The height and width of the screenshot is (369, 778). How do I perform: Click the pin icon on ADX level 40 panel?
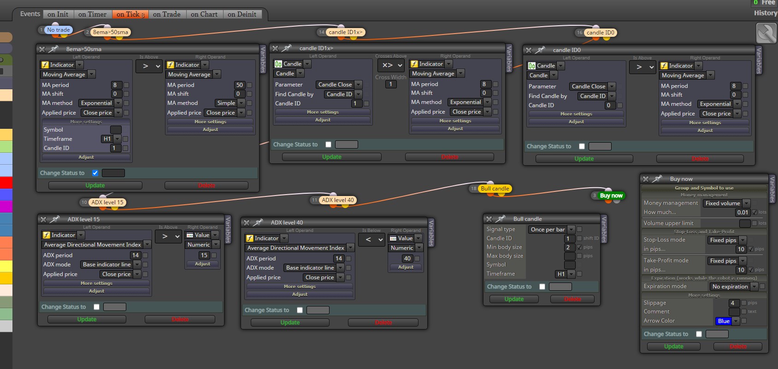259,222
